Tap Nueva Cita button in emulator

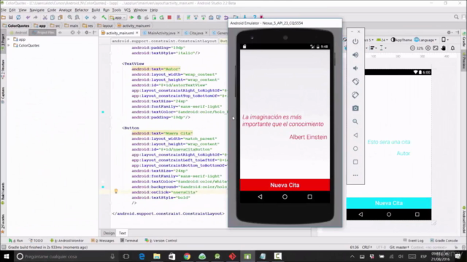(x=285, y=185)
